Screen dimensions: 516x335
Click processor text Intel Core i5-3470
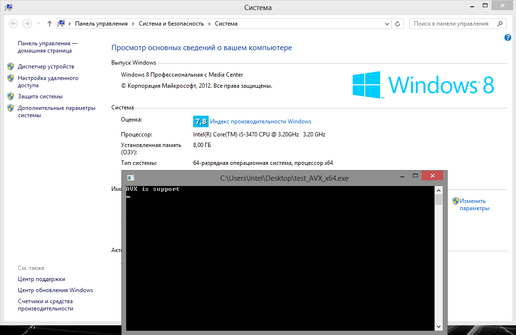[x=259, y=134]
